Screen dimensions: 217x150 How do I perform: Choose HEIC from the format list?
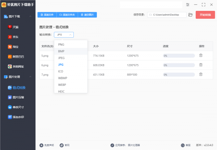(x=71, y=91)
